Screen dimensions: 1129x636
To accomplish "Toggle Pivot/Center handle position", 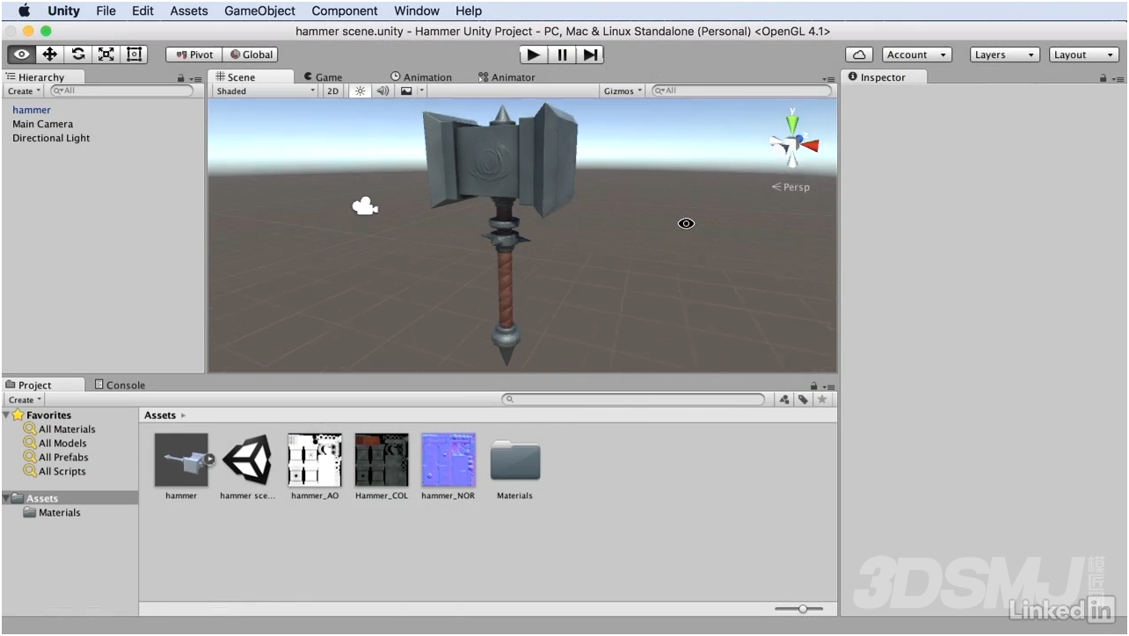I will coord(194,54).
